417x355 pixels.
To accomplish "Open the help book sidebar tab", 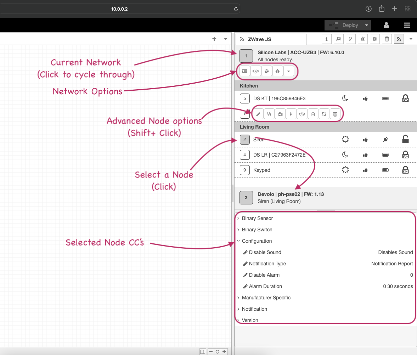I will 339,39.
